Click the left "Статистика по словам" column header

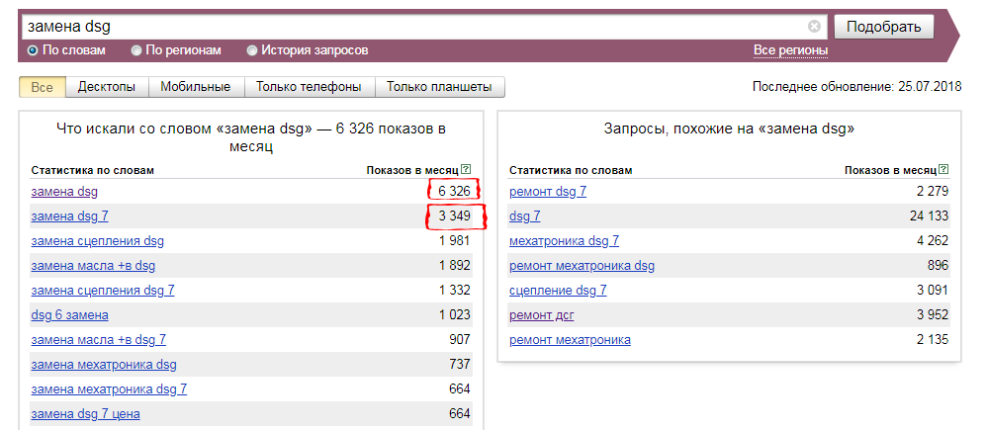(92, 170)
